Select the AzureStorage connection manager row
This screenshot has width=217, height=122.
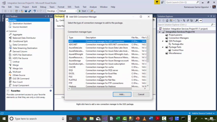pos(107,61)
